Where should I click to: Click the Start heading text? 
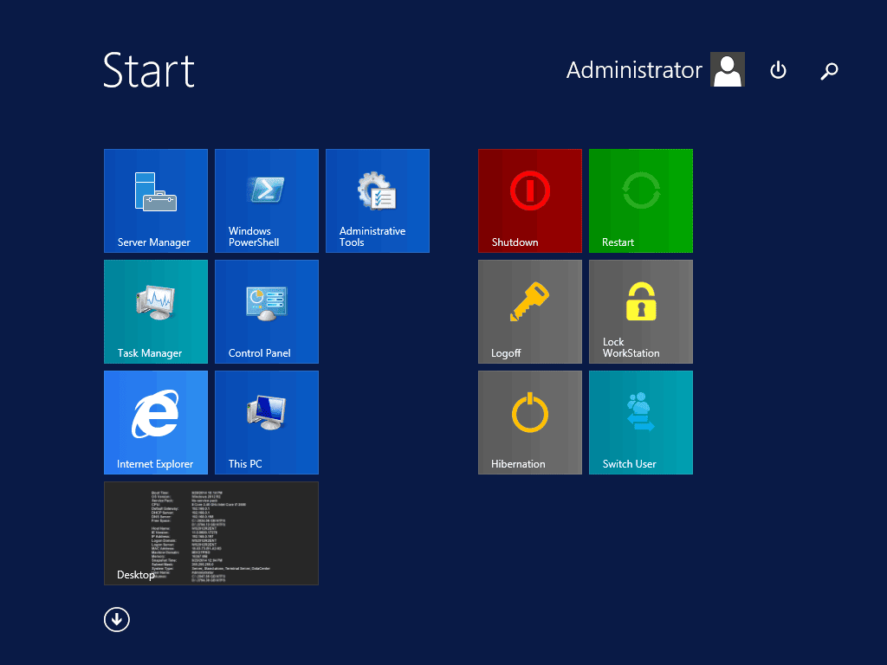(148, 73)
